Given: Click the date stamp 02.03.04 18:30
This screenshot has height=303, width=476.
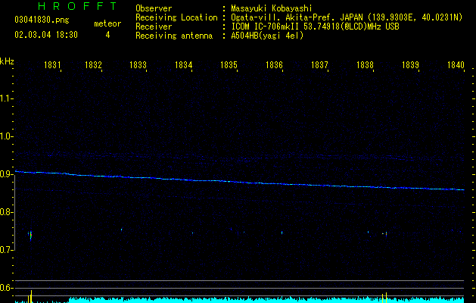Looking at the screenshot, I should coord(46,35).
